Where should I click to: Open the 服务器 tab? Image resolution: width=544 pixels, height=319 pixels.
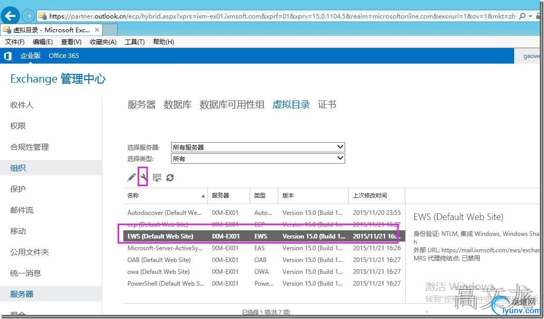point(142,105)
